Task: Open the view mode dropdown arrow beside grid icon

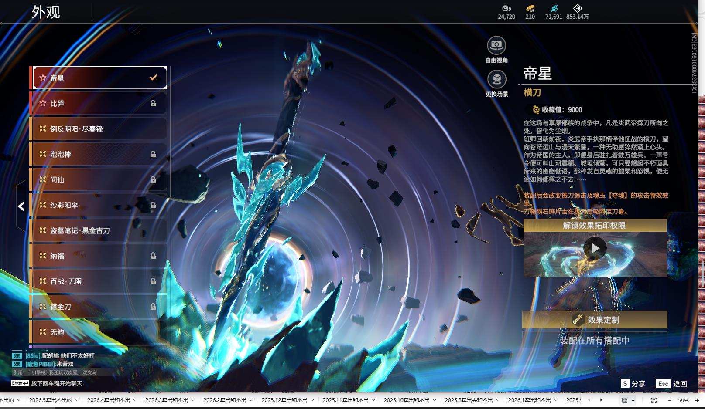Action: 633,400
